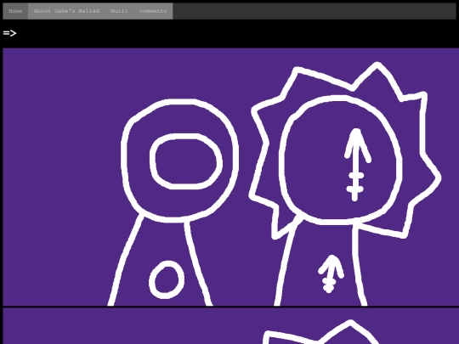Click the => next arrow link
The image size is (459, 344).
(9, 33)
